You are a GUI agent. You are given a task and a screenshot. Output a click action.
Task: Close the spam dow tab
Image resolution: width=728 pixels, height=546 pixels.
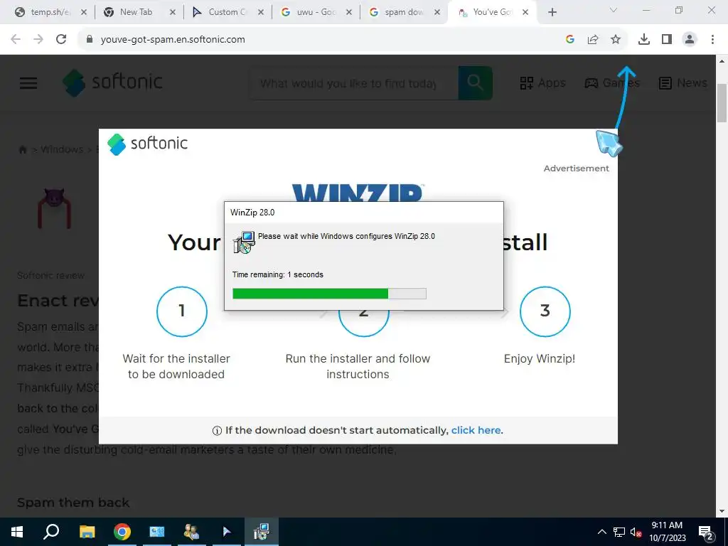(x=437, y=13)
